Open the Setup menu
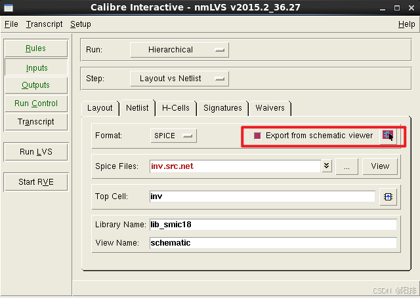Viewport: 420px width, 298px height. [80, 24]
